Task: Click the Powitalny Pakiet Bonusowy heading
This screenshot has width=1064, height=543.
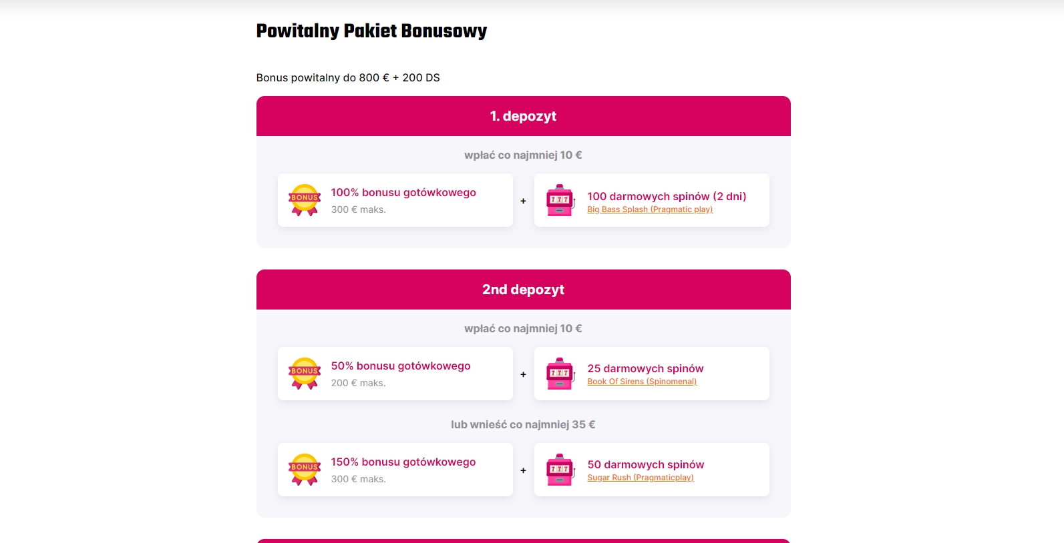Action: click(372, 31)
